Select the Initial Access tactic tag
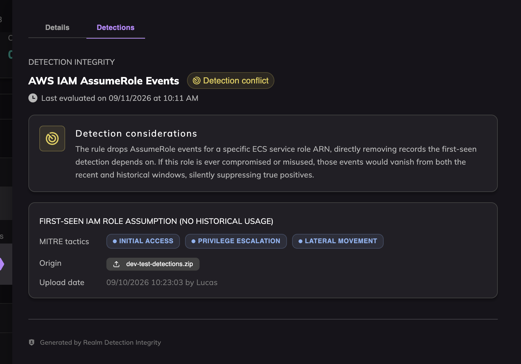Screen dimensions: 521x364 click(143, 241)
